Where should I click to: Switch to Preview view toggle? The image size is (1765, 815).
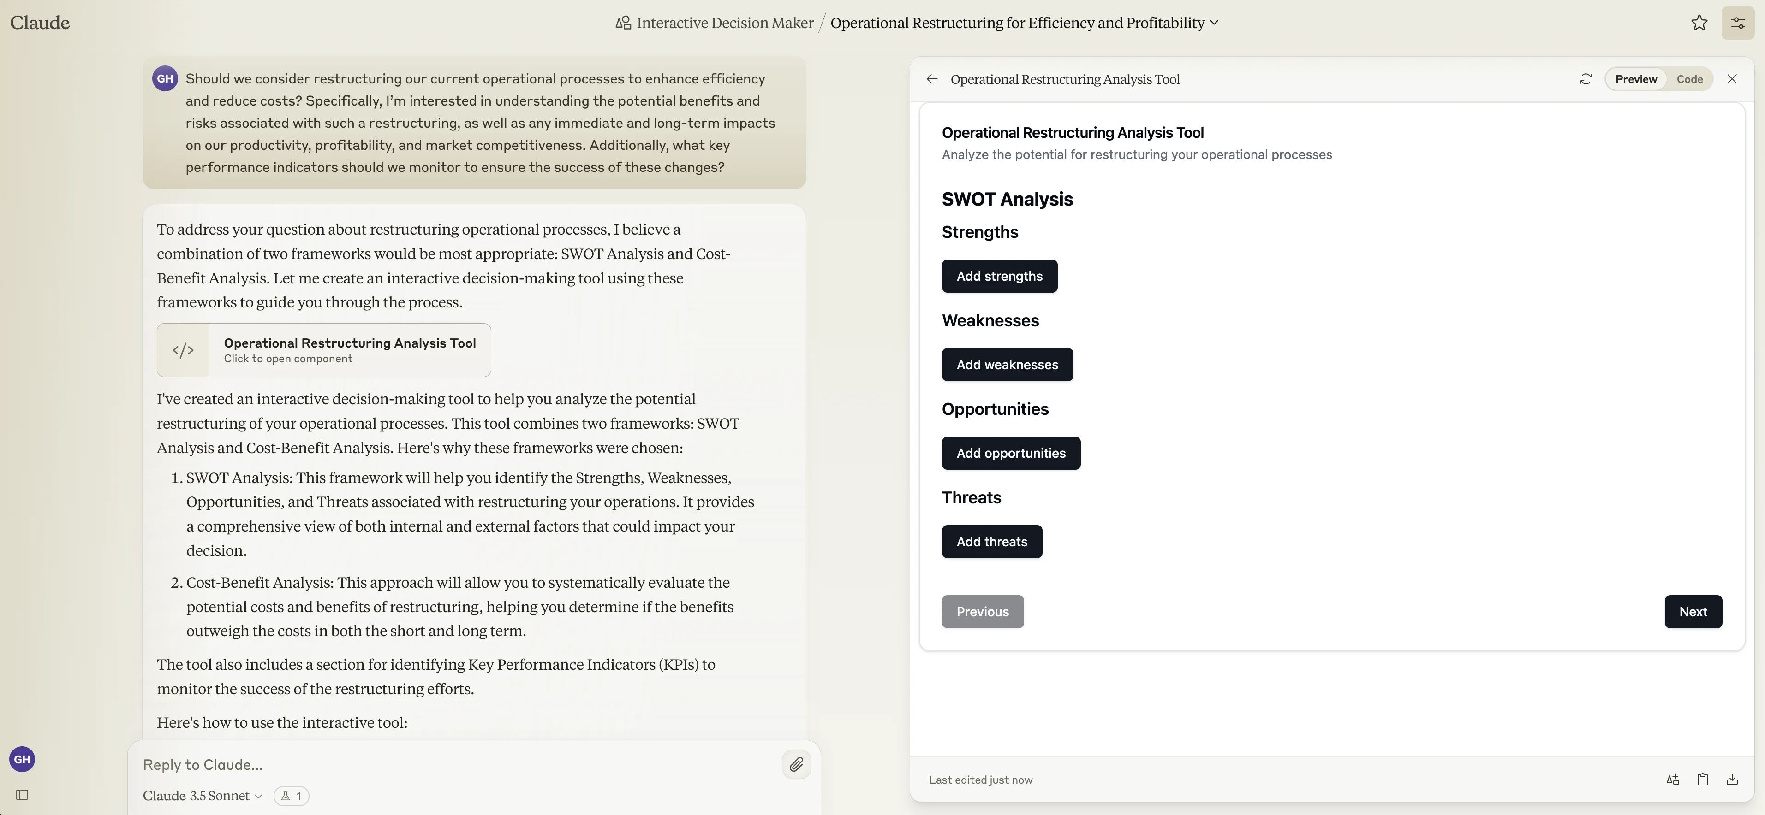click(1635, 79)
